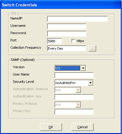
Task: Dismiss dialog with Cancel button
Action: click(82, 127)
